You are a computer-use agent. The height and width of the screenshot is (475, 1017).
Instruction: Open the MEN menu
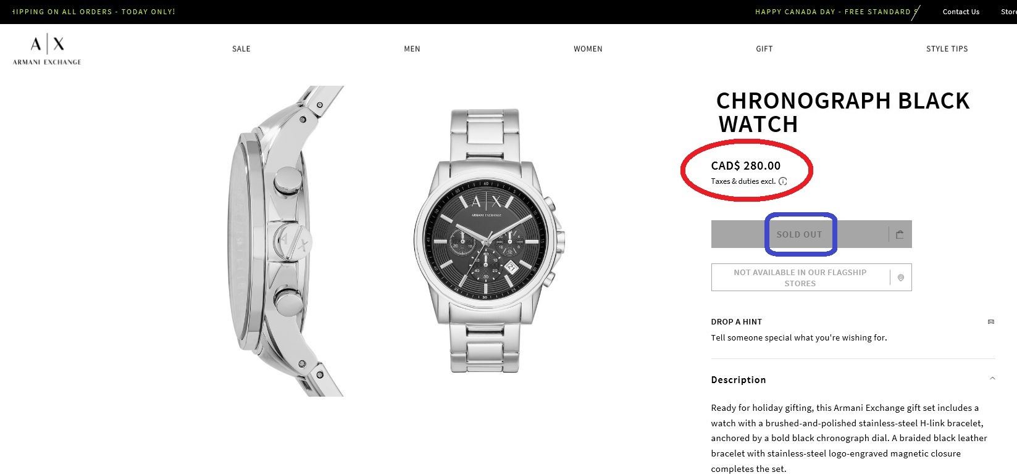[412, 49]
